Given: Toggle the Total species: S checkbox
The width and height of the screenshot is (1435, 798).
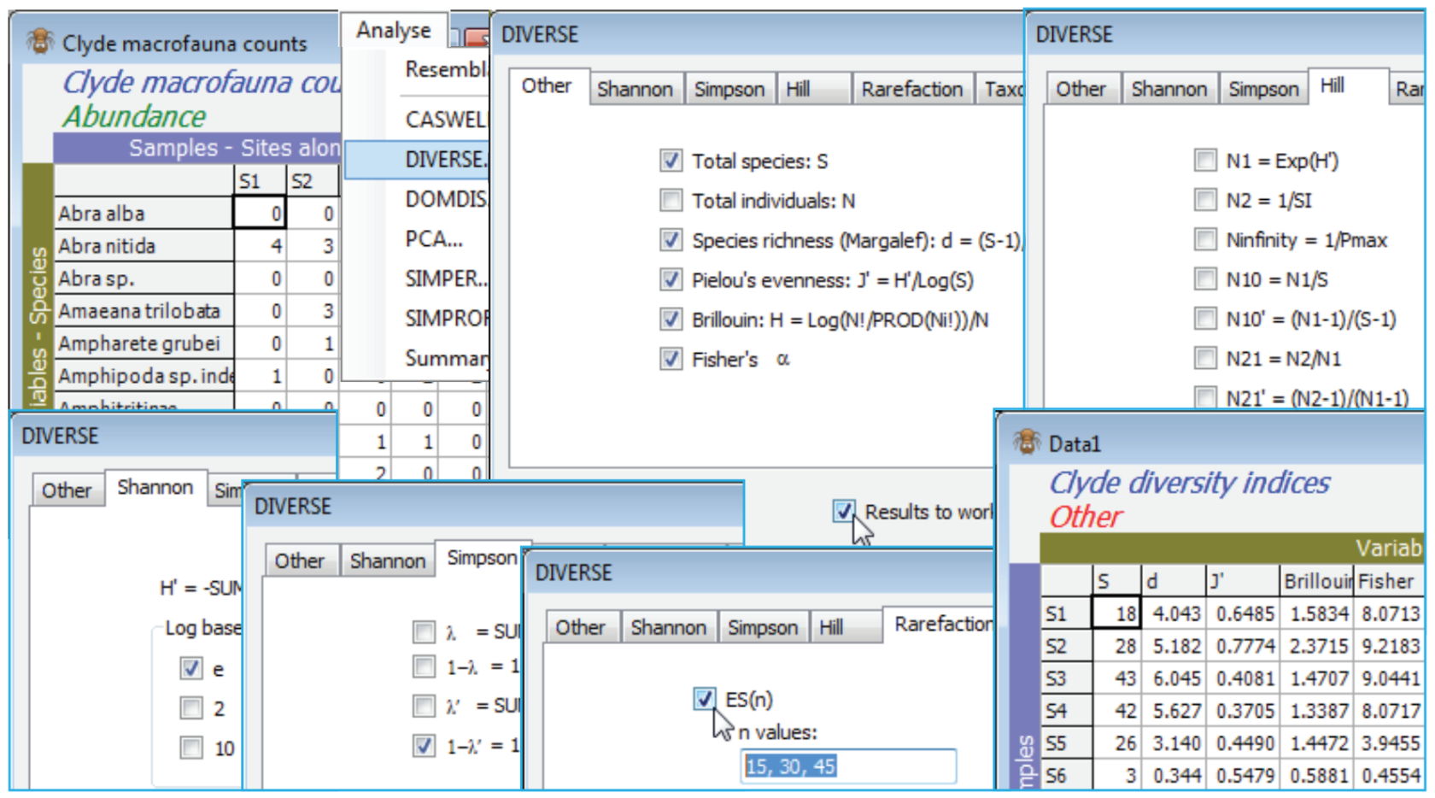Looking at the screenshot, I should tap(671, 161).
